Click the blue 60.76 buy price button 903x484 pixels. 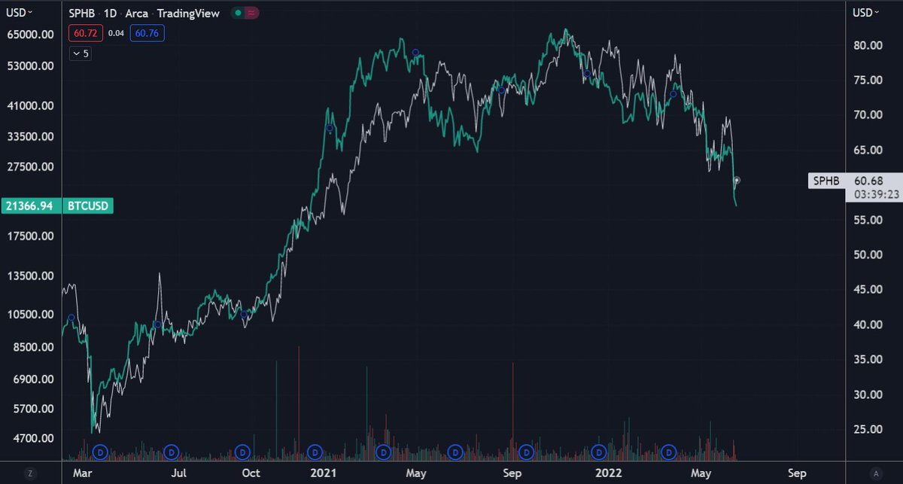147,33
